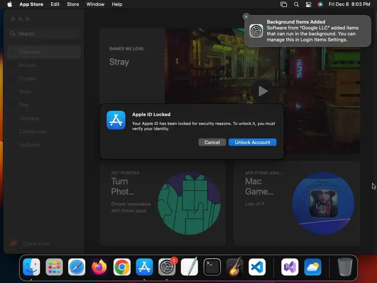Dismiss the Background Items Added notification

click(246, 17)
